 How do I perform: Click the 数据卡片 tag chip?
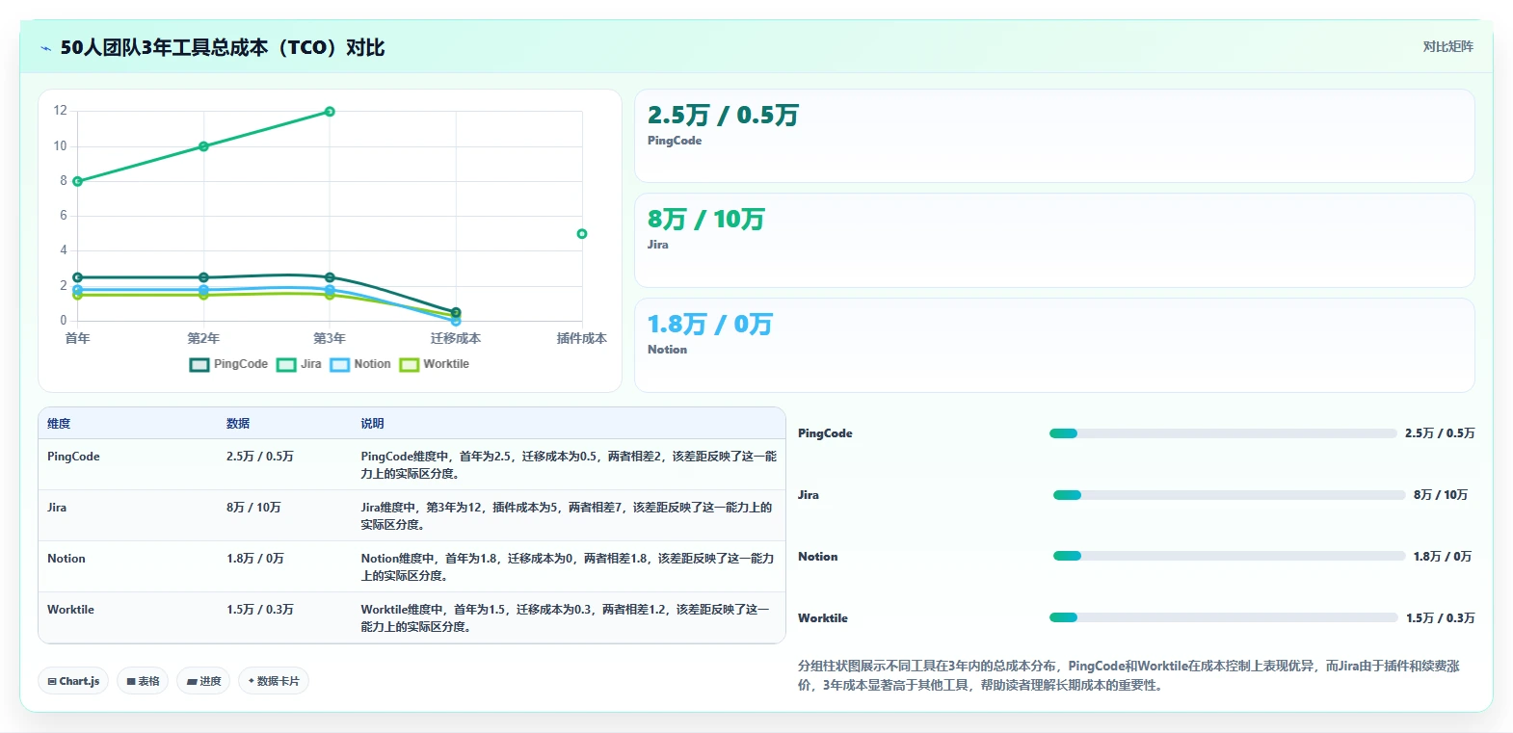click(274, 681)
